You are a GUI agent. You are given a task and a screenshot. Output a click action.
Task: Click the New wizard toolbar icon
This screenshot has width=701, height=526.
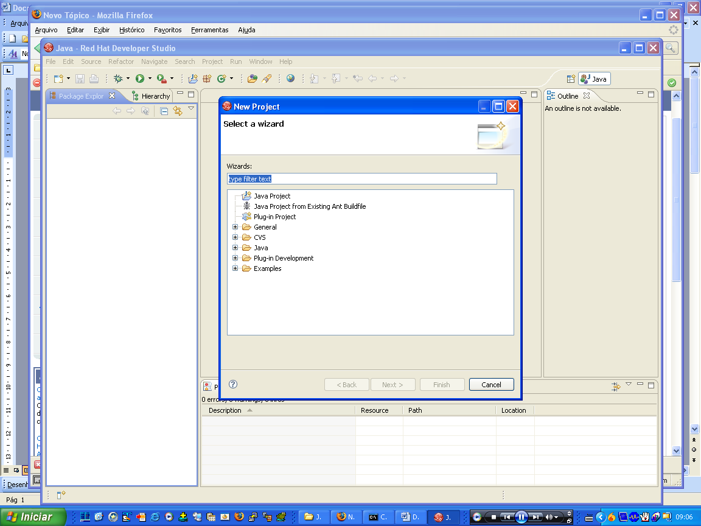(58, 79)
